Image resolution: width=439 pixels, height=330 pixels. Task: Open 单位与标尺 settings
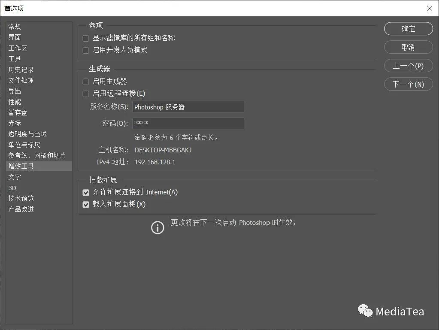pyautogui.click(x=39, y=145)
